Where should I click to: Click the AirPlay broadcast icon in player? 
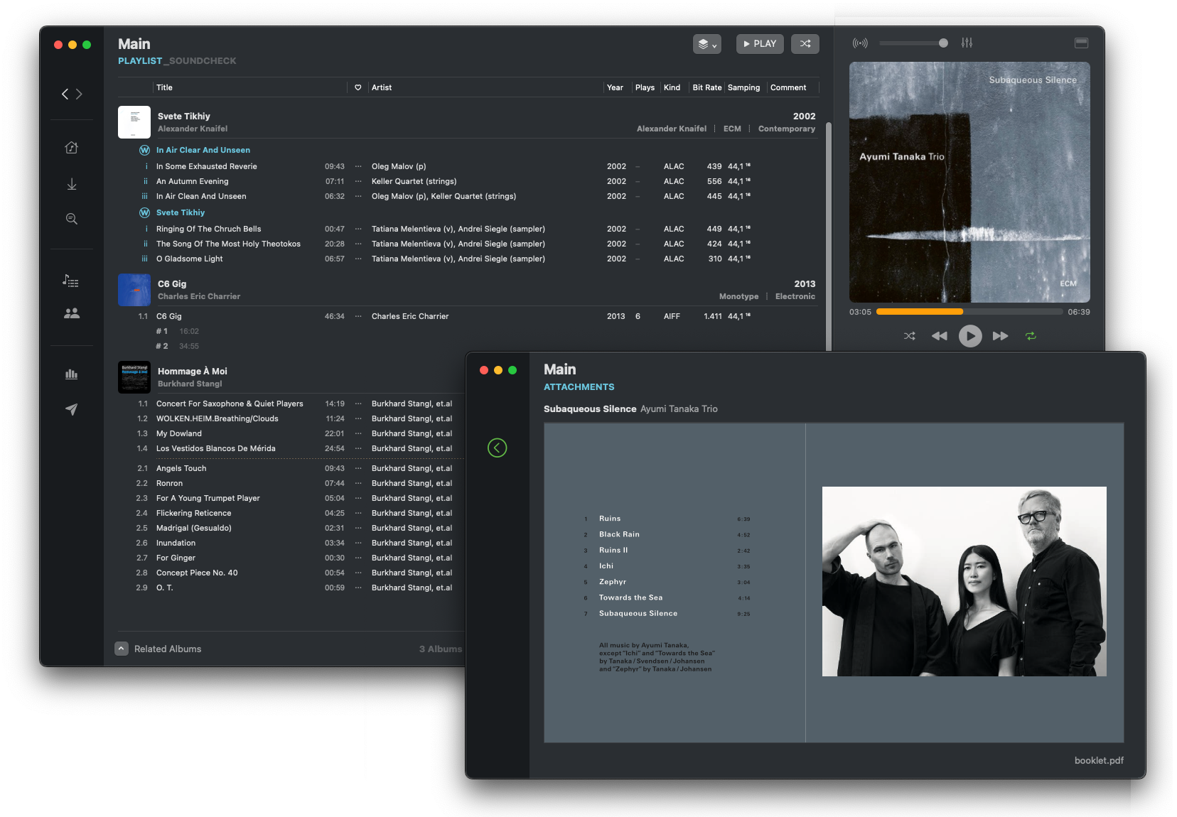tap(860, 43)
